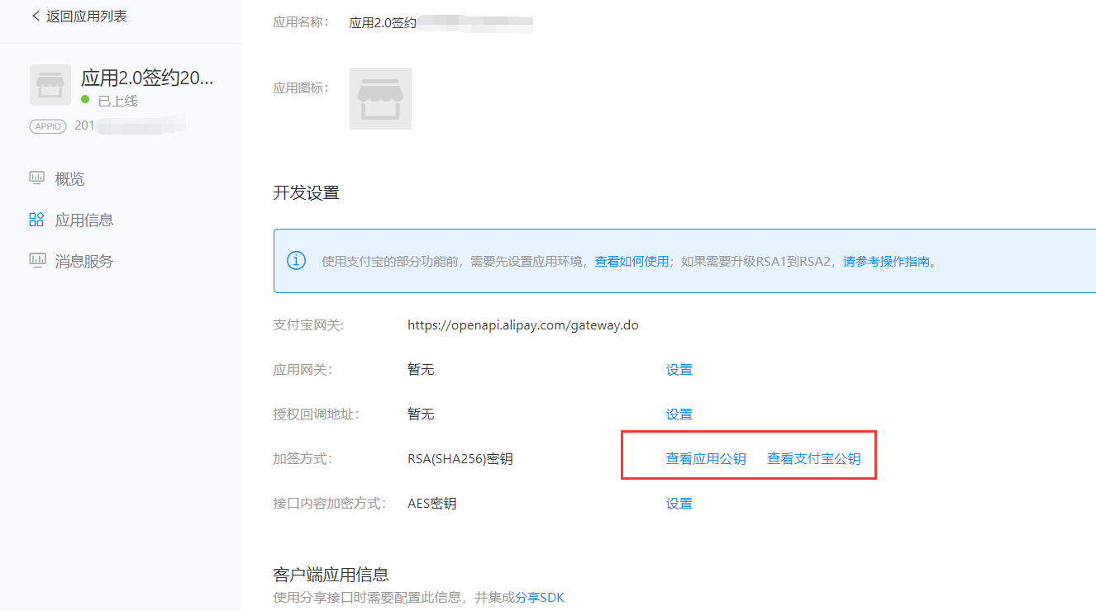Open 消息服务 in the sidebar menu
Viewport: 1096px width, 611px height.
click(x=84, y=262)
